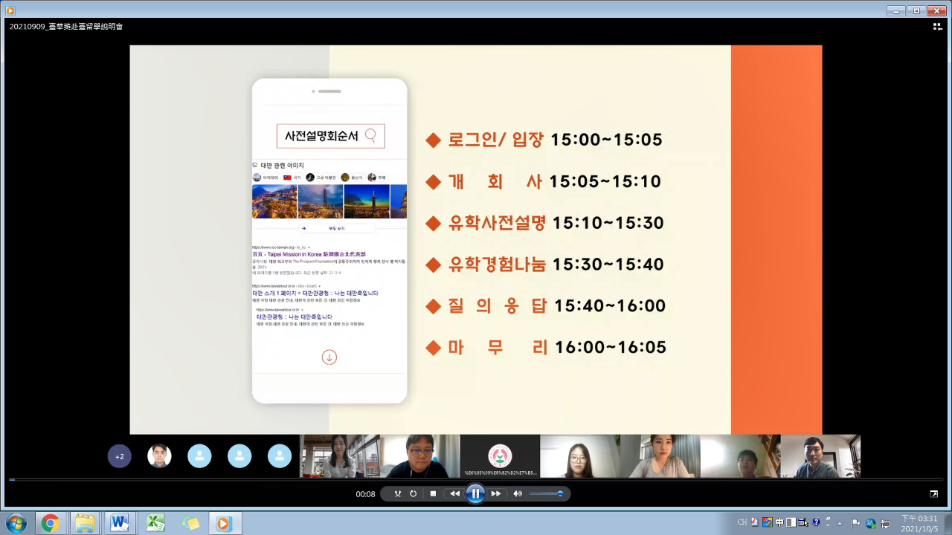Screen dimensions: 952x535
Task: Open Excel from the taskbar
Action: pyautogui.click(x=155, y=523)
